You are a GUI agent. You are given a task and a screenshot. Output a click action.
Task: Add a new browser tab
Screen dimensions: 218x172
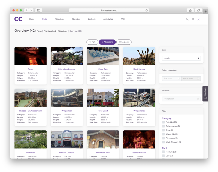[205, 11]
